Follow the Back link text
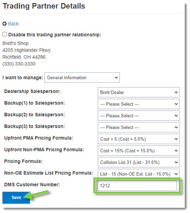 pos(13,24)
